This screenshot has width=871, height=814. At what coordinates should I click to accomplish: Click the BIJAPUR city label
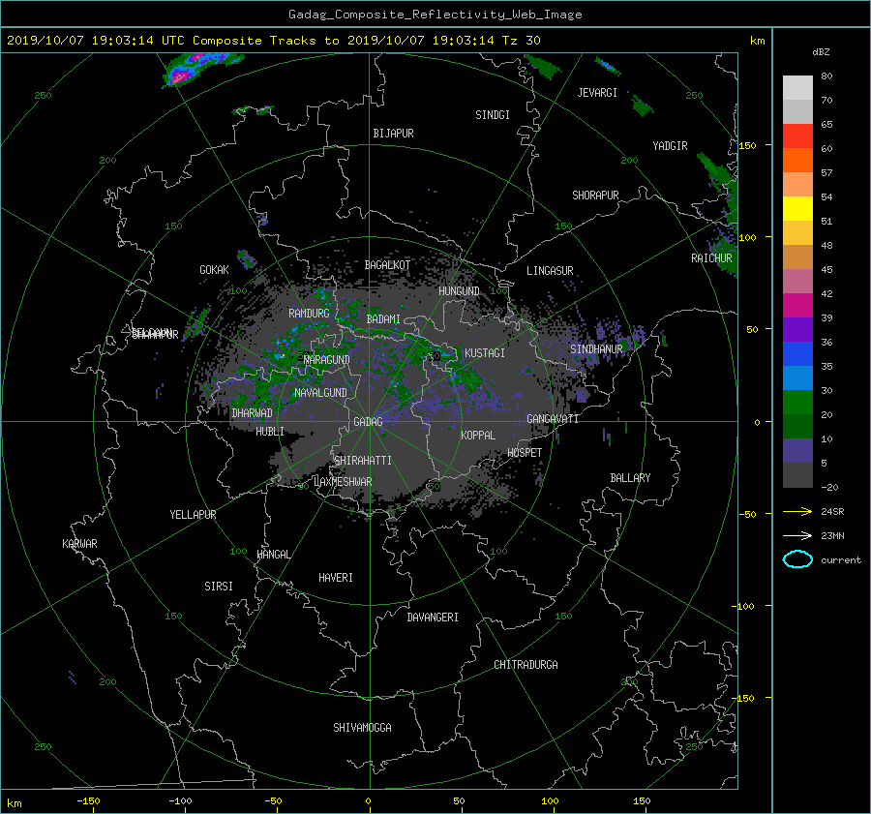coord(393,134)
